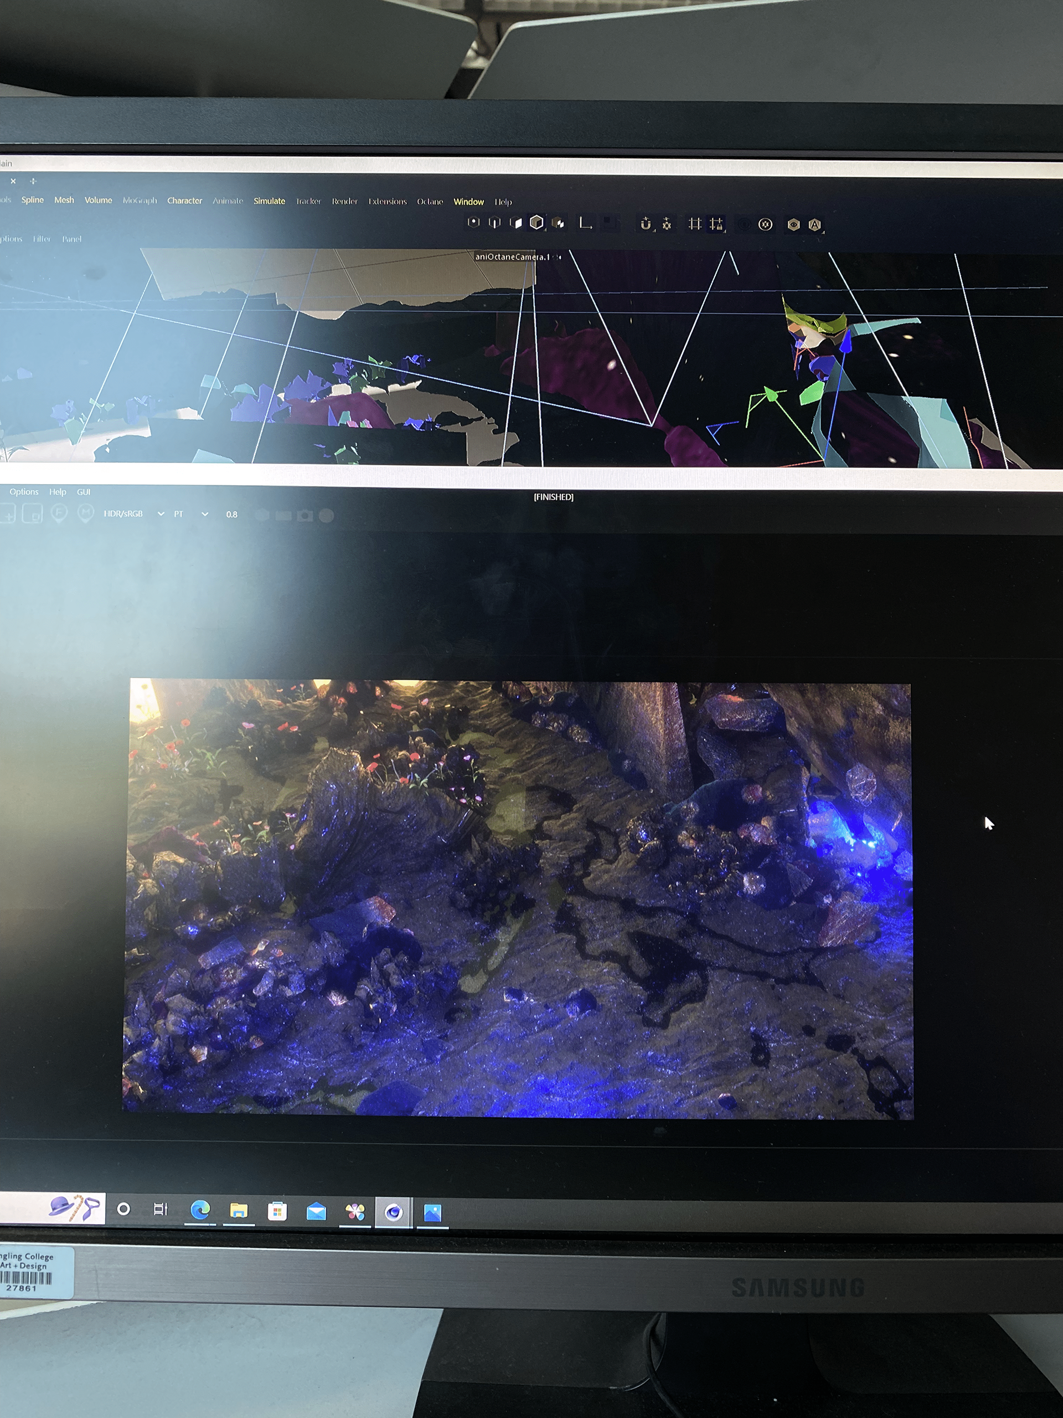1063x1418 pixels.
Task: Open the Octane menu
Action: tap(430, 202)
